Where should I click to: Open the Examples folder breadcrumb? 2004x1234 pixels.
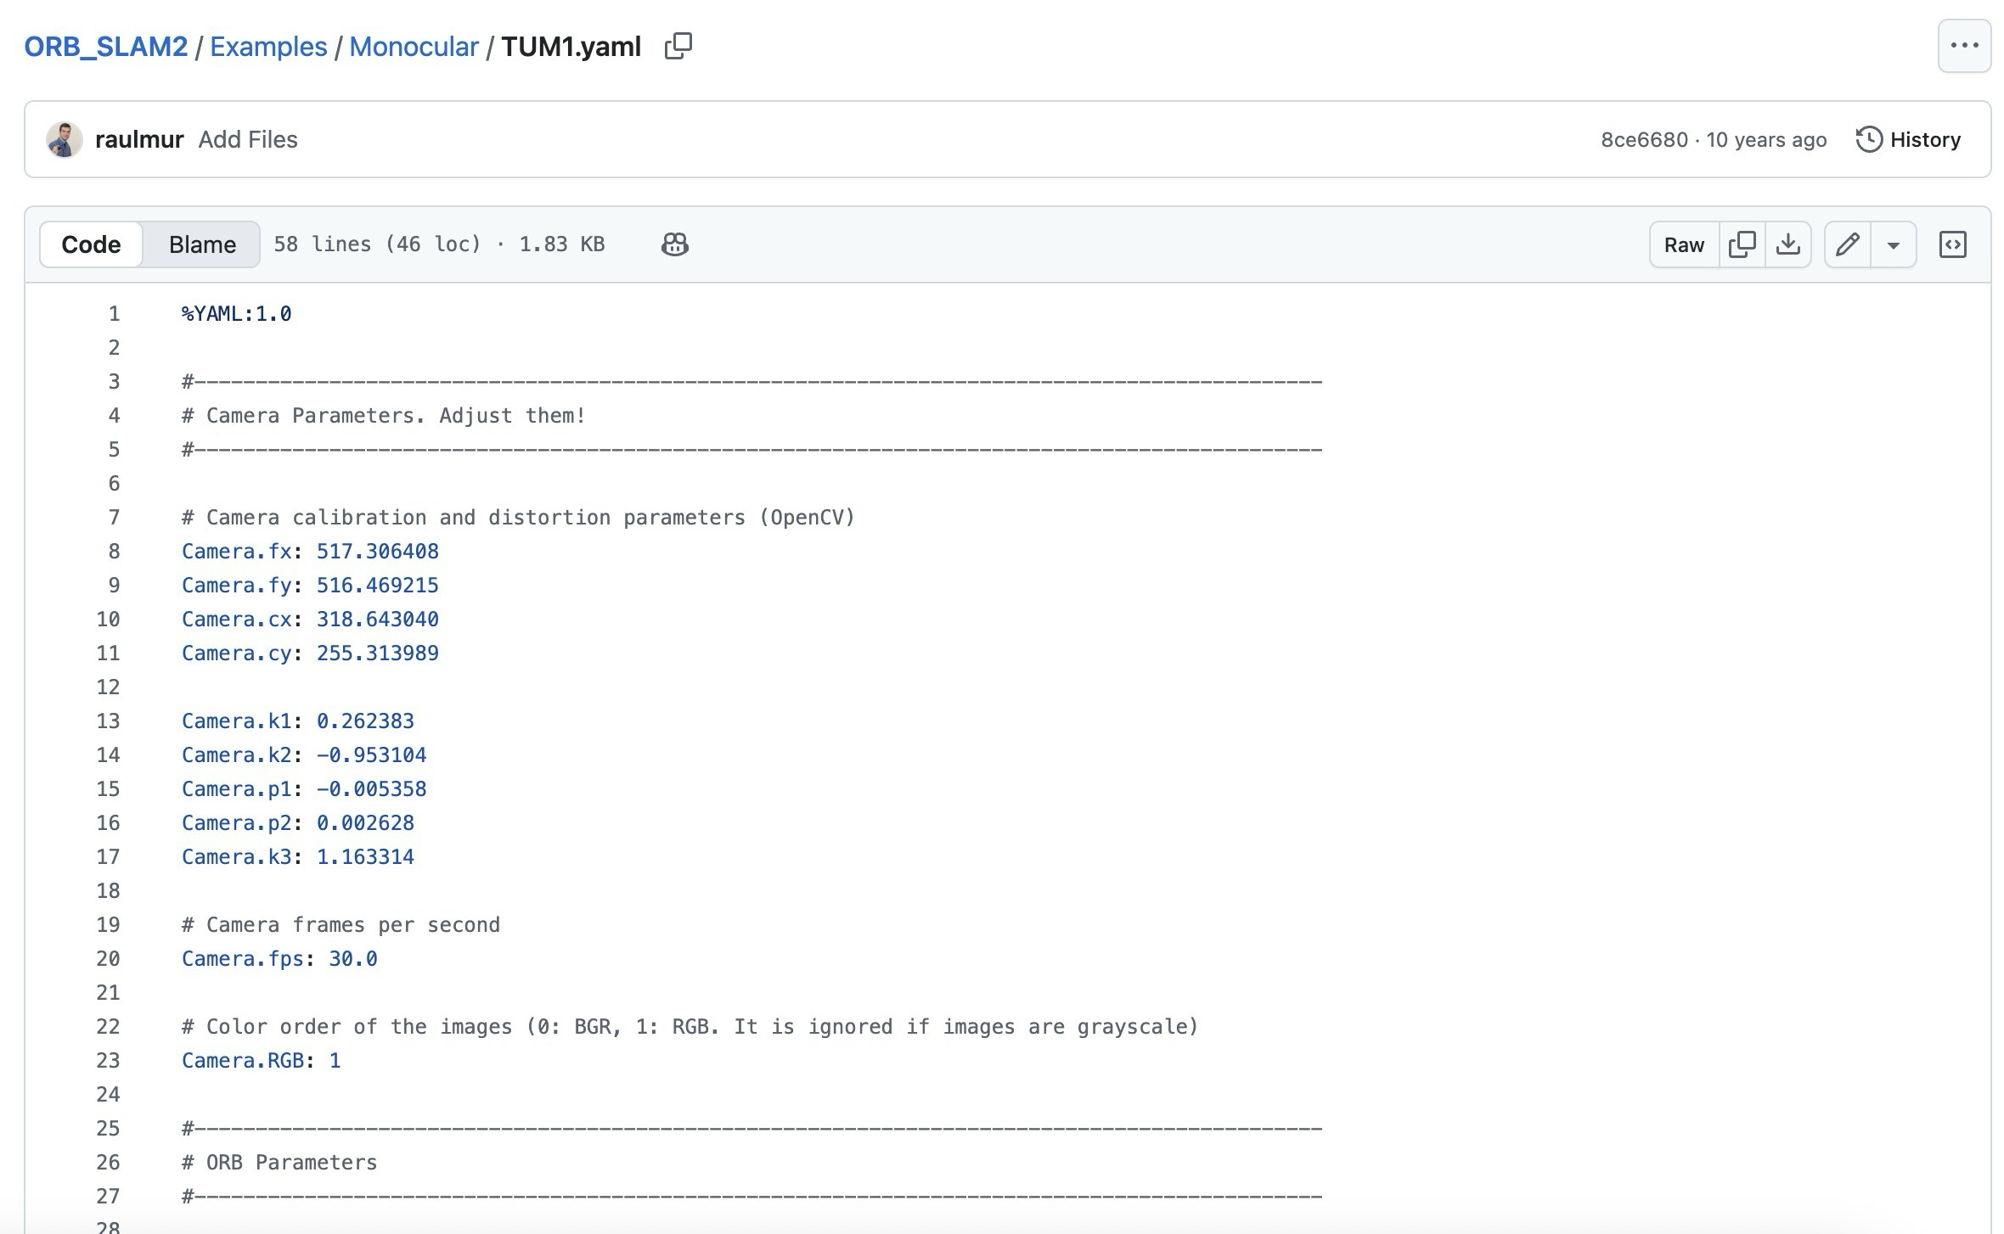pyautogui.click(x=268, y=47)
